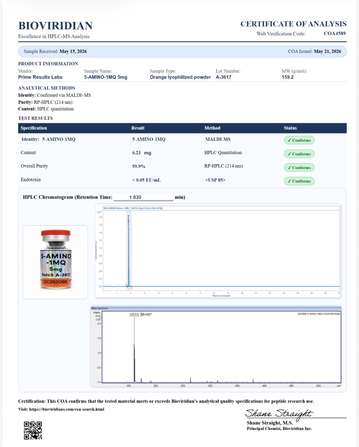The image size is (359, 447).
Task: Click the retention time field 1.839
Action: tap(143, 197)
